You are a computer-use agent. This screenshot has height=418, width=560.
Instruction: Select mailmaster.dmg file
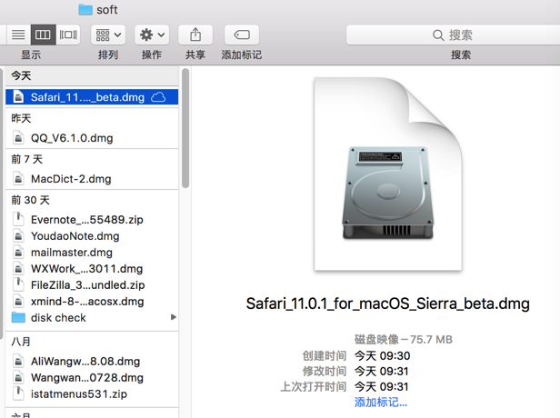point(92,253)
